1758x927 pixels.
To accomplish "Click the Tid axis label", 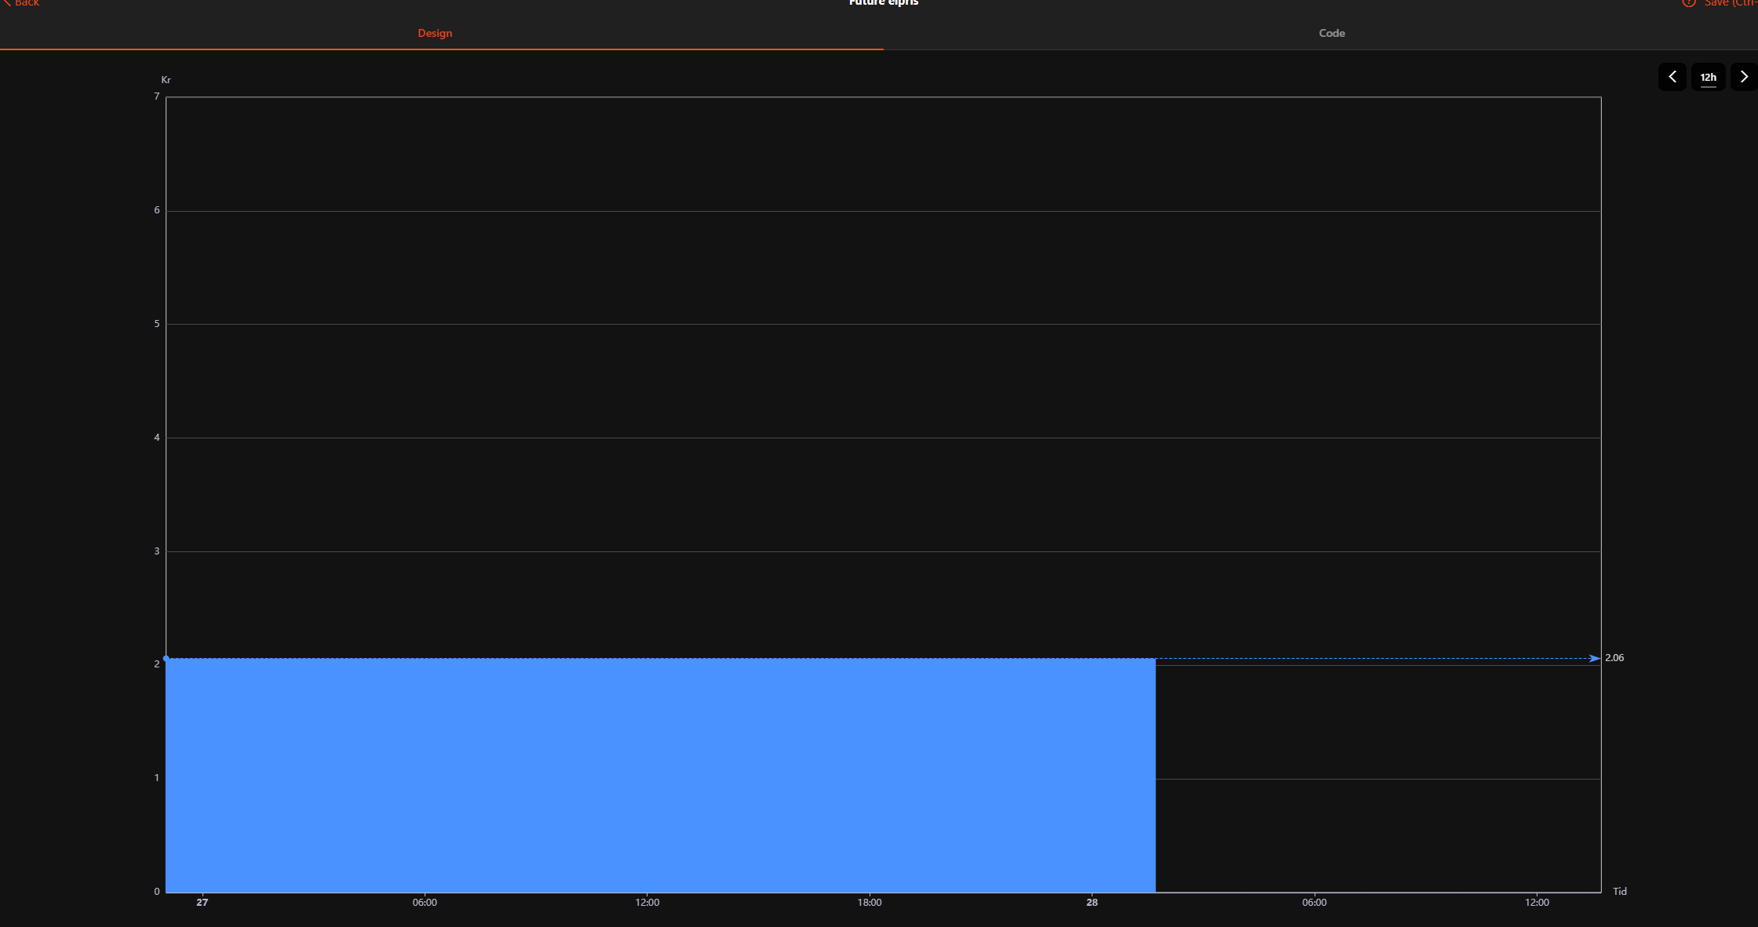I will (1619, 892).
